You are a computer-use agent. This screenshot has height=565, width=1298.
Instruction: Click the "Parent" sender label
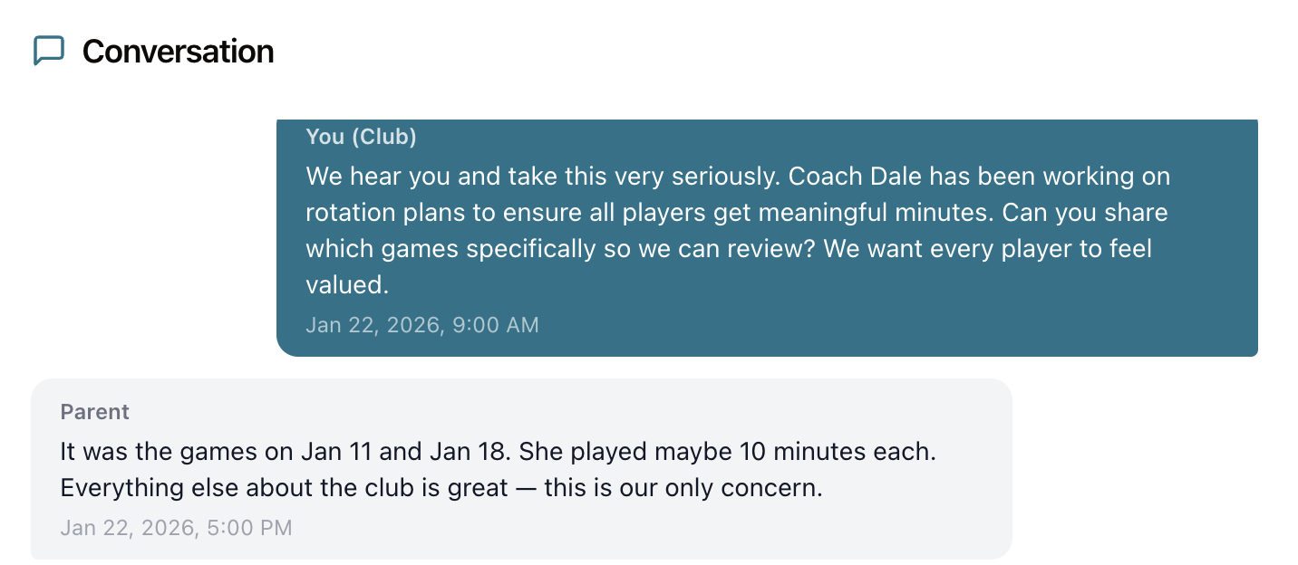(95, 412)
